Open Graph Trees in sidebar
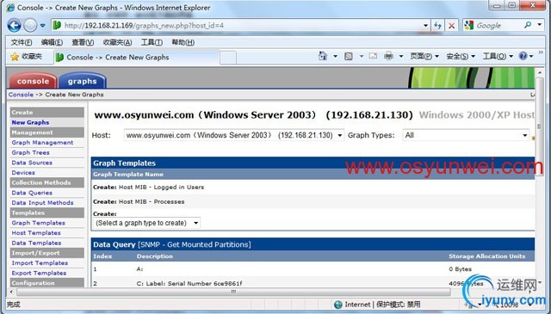This screenshot has width=551, height=314. point(30,153)
